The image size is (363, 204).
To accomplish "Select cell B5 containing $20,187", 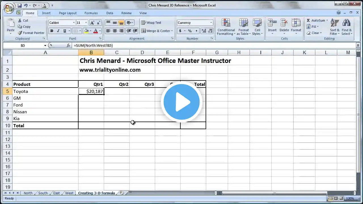I will (x=91, y=91).
